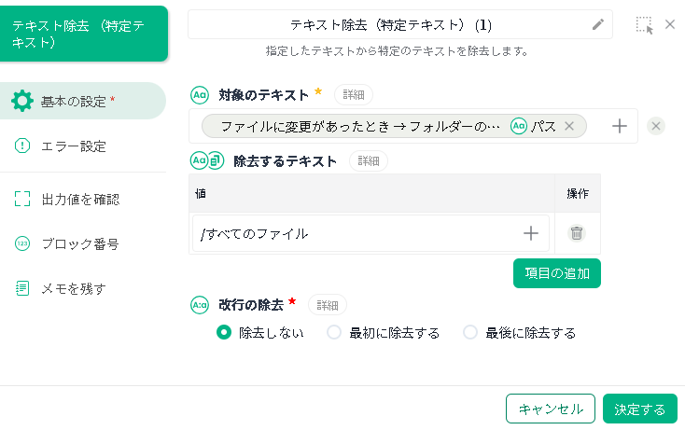Select the 最初に除去する radio option
The height and width of the screenshot is (430, 685).
(x=334, y=332)
